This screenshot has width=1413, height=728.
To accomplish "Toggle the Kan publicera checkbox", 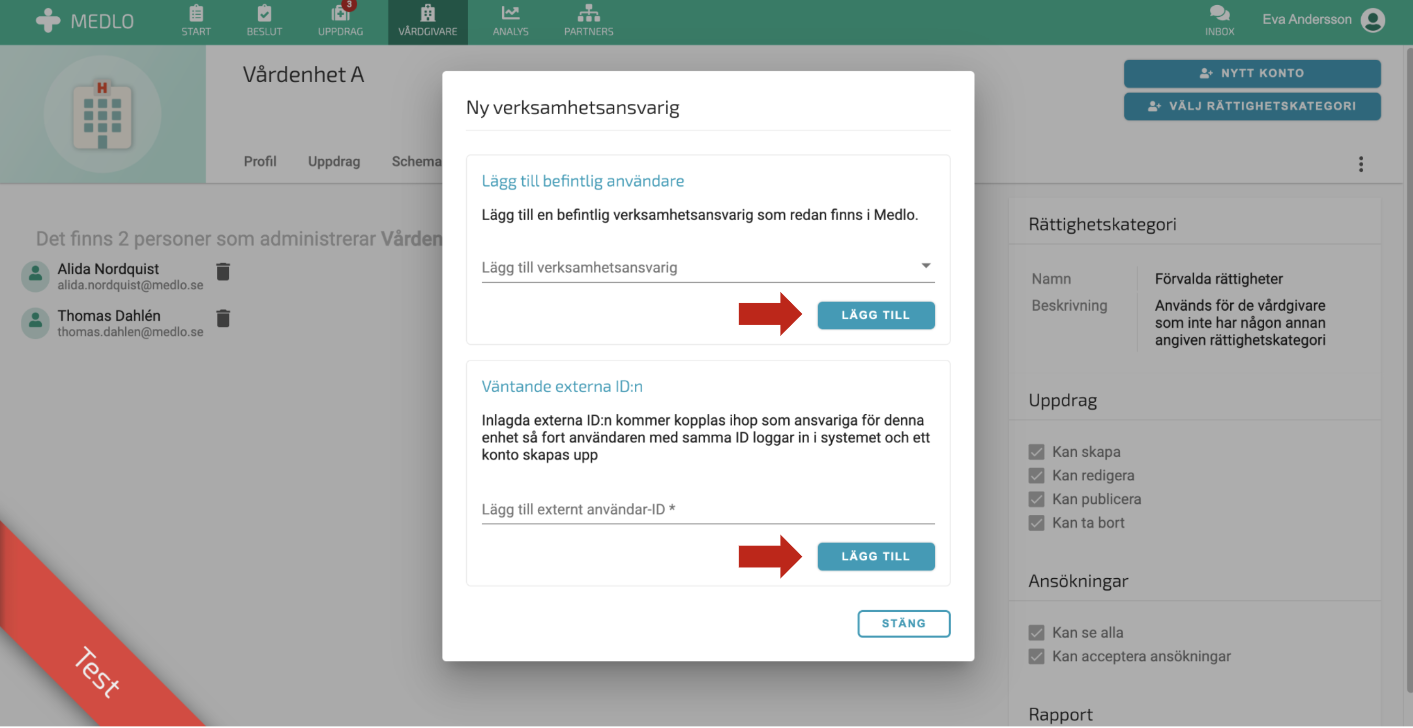I will point(1036,500).
